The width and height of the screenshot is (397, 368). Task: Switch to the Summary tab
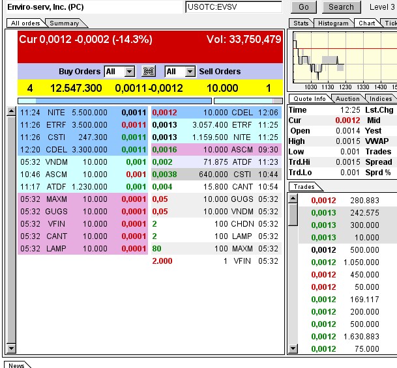(65, 23)
